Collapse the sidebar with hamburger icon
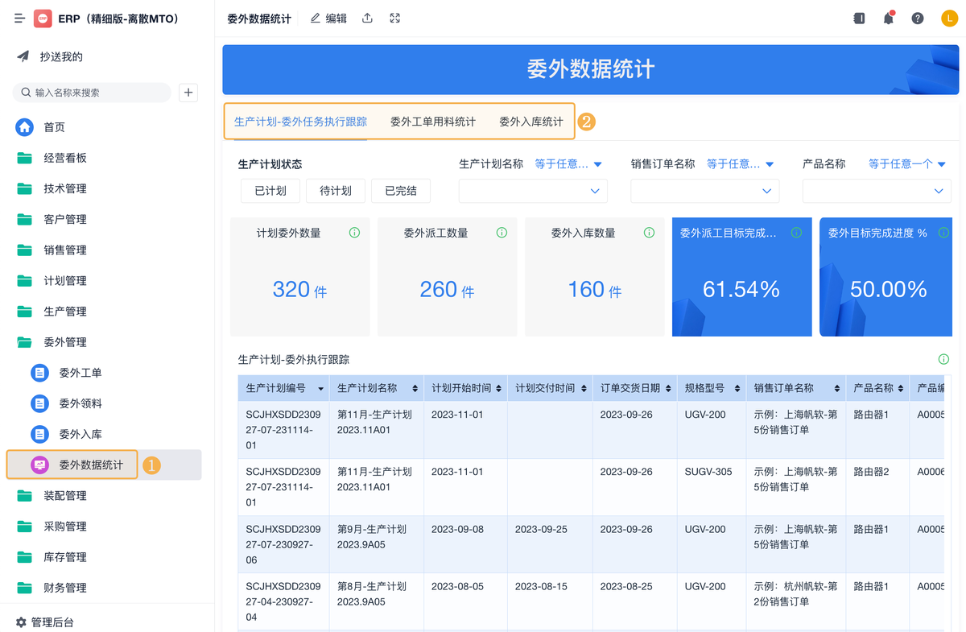The image size is (966, 632). point(19,19)
